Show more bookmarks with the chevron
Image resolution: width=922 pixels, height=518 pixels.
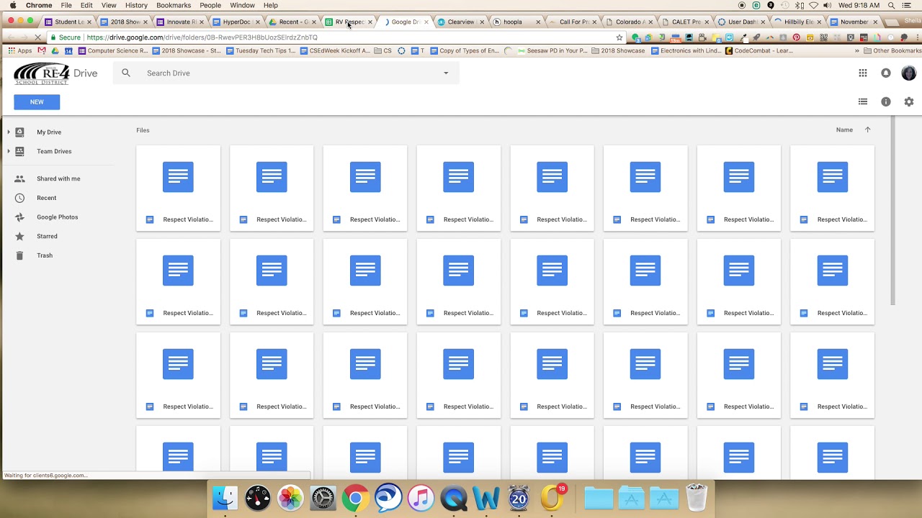click(857, 50)
